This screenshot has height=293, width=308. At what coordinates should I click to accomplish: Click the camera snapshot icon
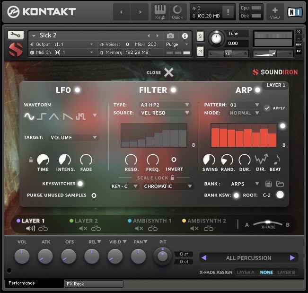(x=170, y=36)
